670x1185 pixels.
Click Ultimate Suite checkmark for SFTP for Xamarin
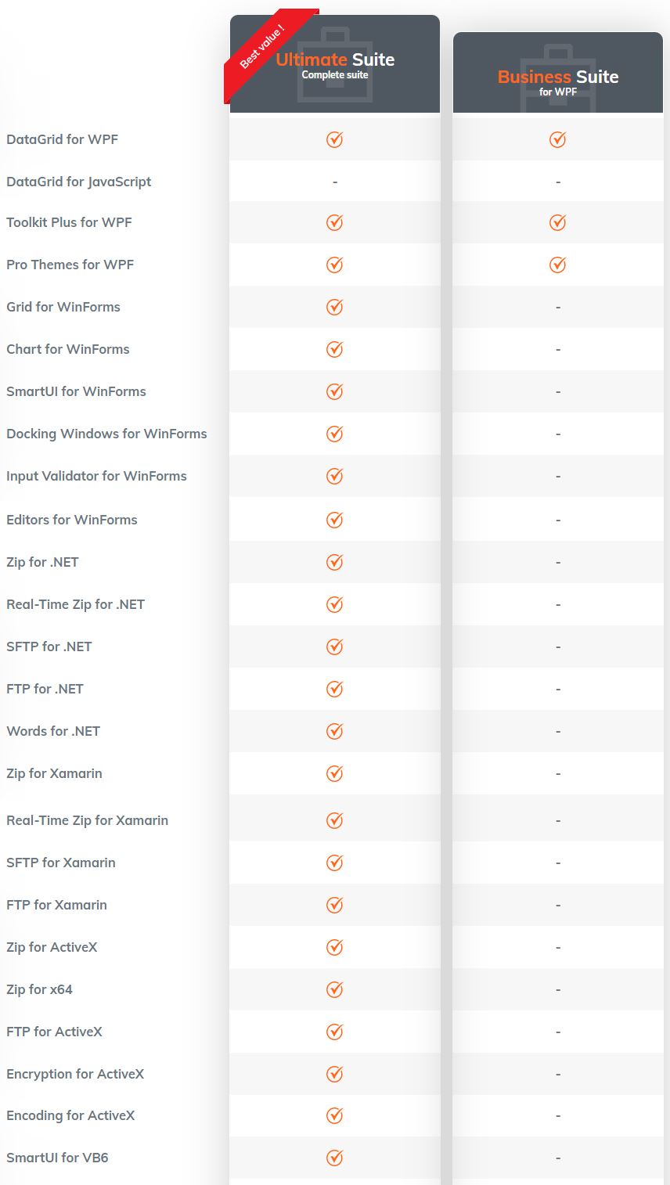tap(335, 863)
